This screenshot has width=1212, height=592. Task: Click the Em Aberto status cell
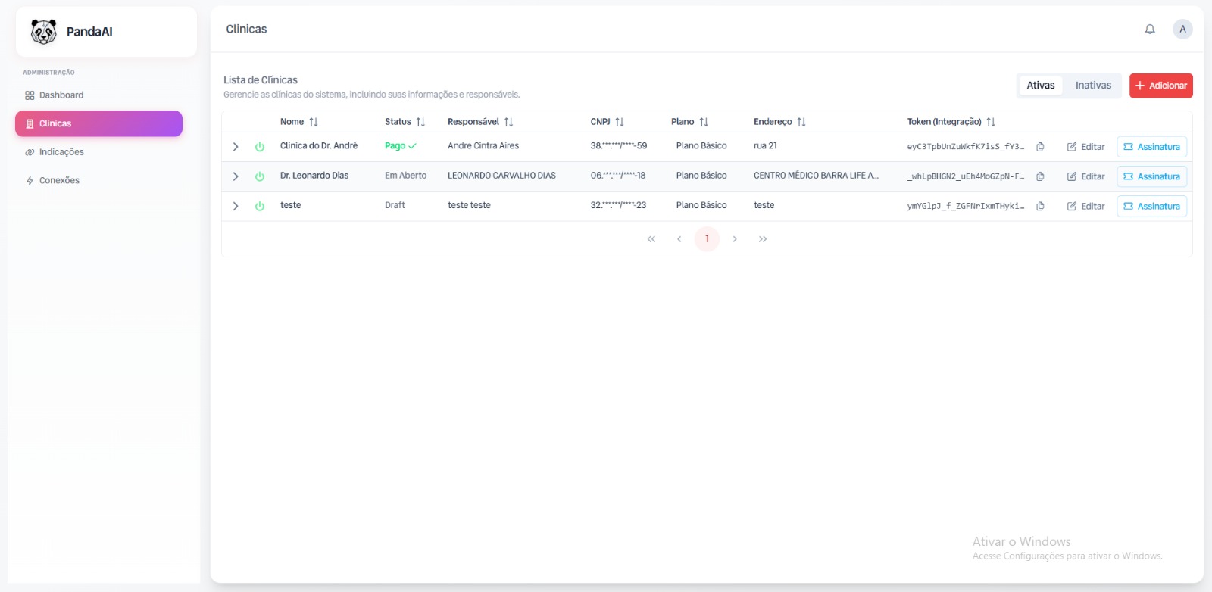(405, 176)
